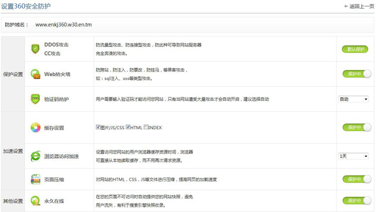Toggle the 页面压缩 保护中 switch
Viewport: 376px width, 212px height.
click(x=357, y=179)
